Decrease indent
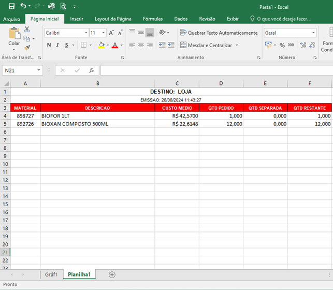333x290 pixels. click(162, 45)
